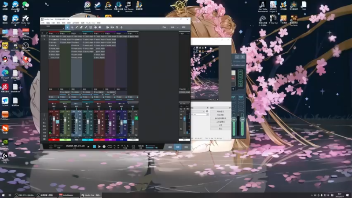Mute the purple mixer channel
352x198 pixels.
(114, 114)
